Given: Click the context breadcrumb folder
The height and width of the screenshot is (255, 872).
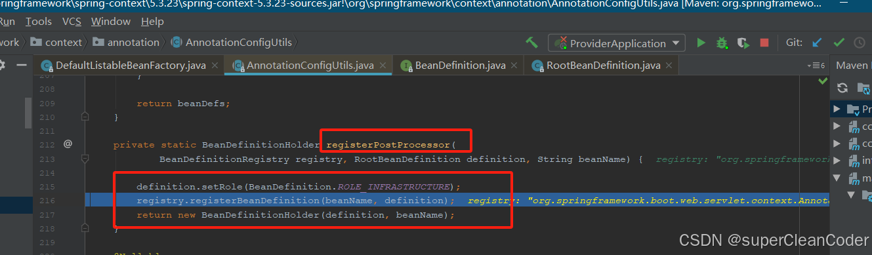Looking at the screenshot, I should (x=56, y=42).
